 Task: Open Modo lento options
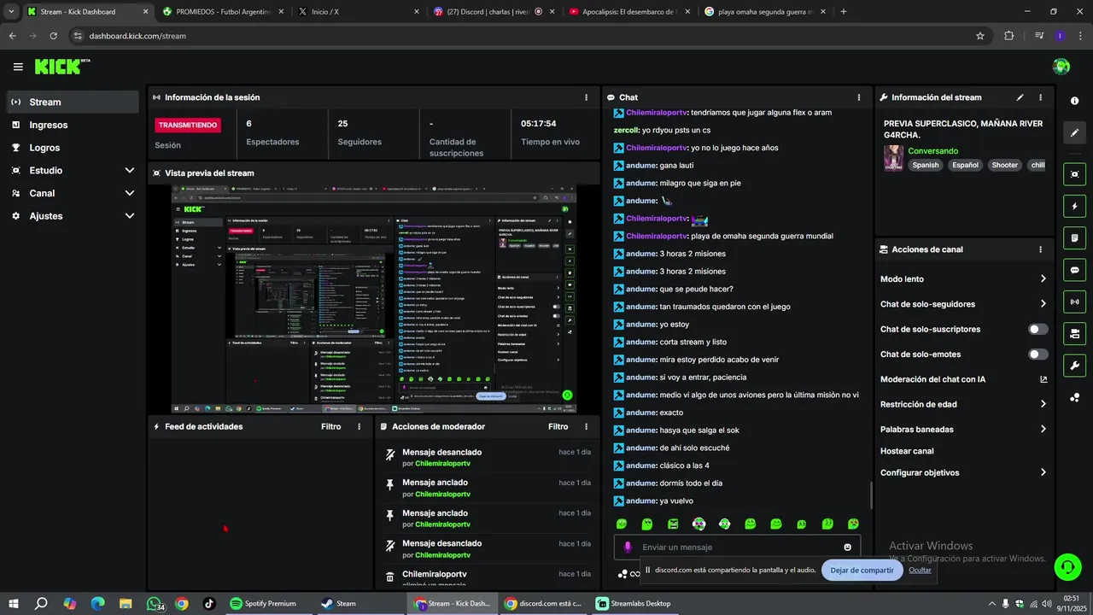point(963,279)
